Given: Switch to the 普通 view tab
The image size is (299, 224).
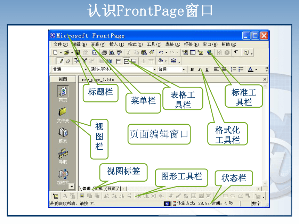Looking at the screenshot, I should point(86,189).
